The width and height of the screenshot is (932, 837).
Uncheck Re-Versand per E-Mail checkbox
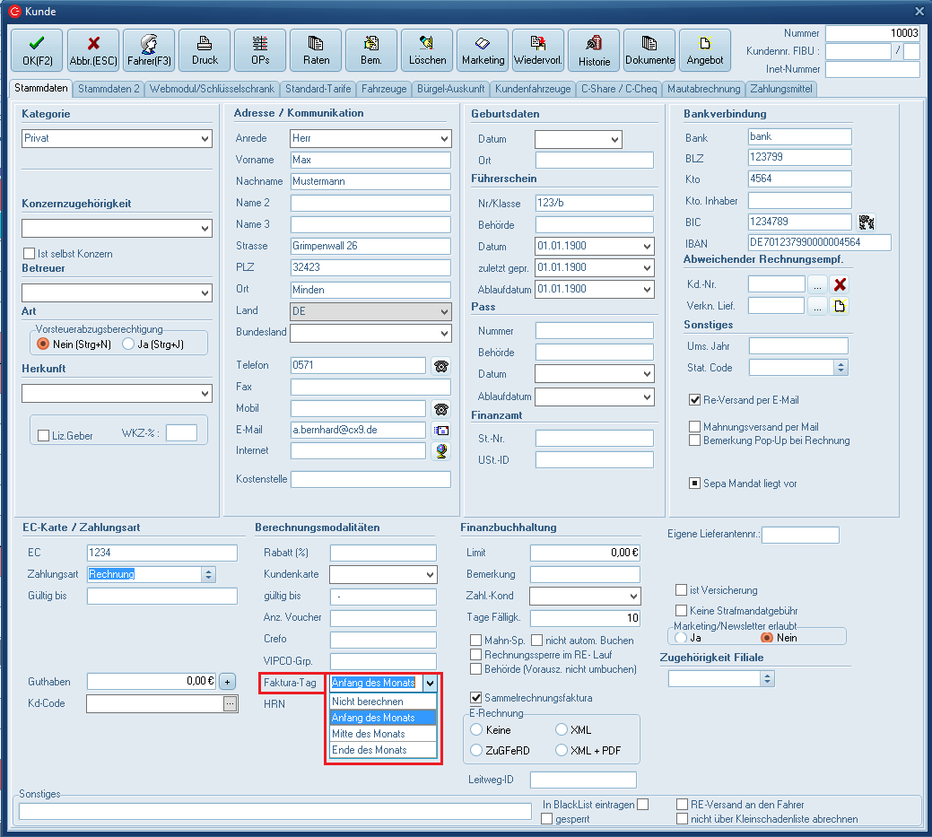(694, 400)
